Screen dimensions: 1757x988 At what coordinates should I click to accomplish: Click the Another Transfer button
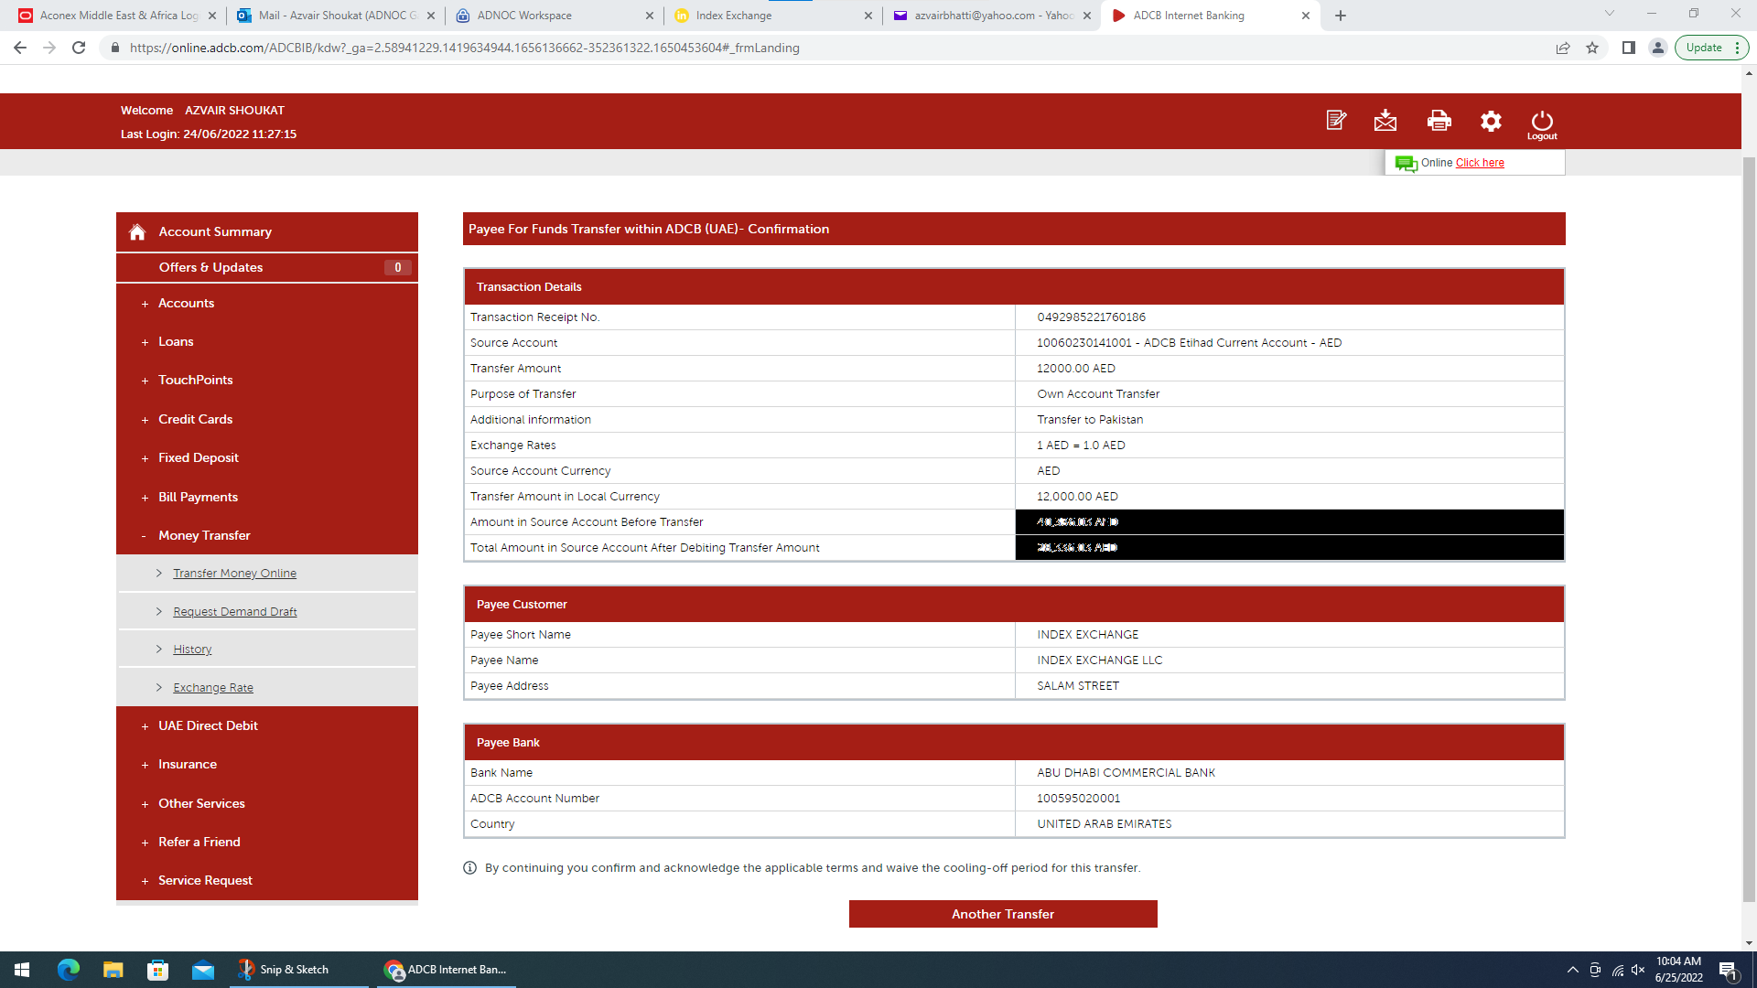coord(1003,914)
